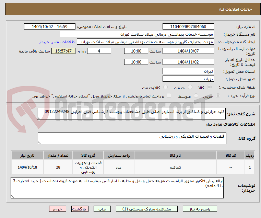Click the resize grip of شرح کلی نیاز box
The height and width of the screenshot is (218, 261).
[39, 118]
